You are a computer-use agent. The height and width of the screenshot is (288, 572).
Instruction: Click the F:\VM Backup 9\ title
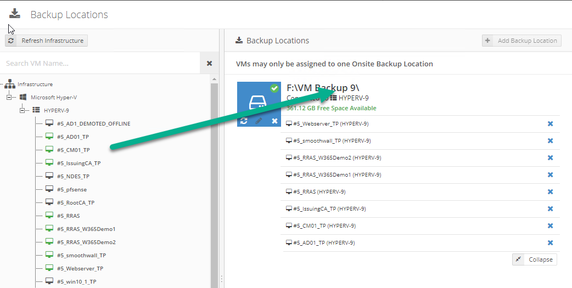(x=323, y=88)
